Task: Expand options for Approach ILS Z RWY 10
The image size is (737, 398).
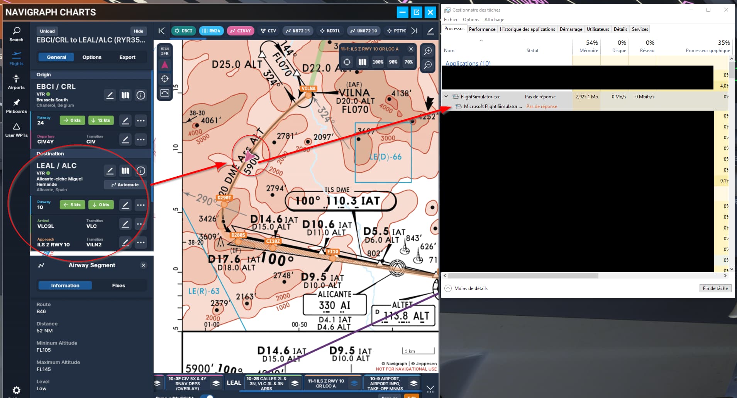Action: coord(141,242)
